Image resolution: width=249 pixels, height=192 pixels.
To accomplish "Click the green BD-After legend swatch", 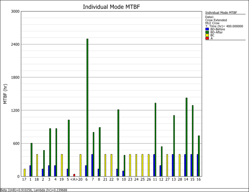I will click(207, 32).
